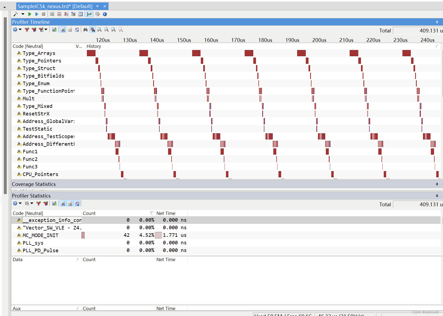Click the Aux column header

(x=46, y=308)
